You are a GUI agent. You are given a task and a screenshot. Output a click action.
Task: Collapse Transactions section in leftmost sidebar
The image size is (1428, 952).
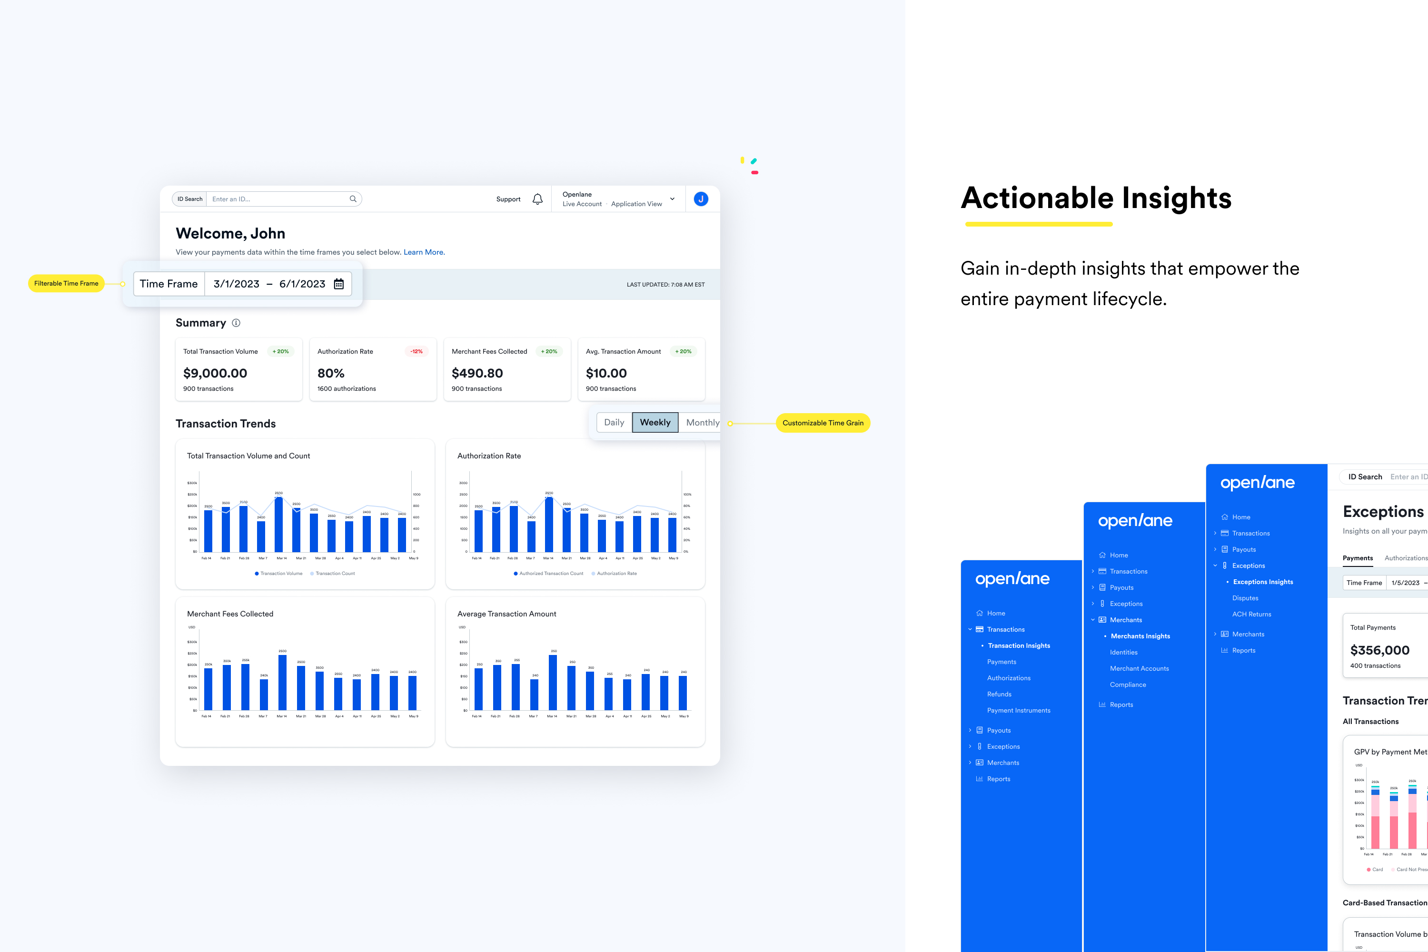pos(970,630)
